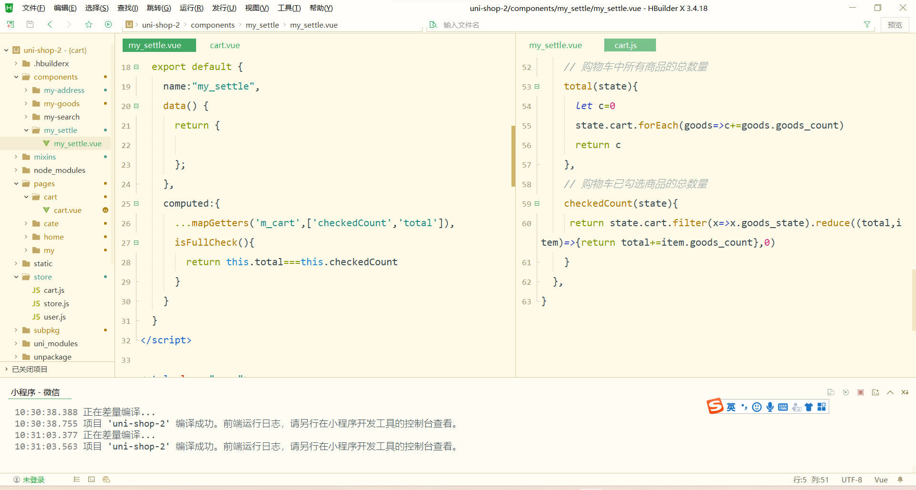Toggle Sogou punctuation mode
Screen dimensions: 916x490
[744, 407]
